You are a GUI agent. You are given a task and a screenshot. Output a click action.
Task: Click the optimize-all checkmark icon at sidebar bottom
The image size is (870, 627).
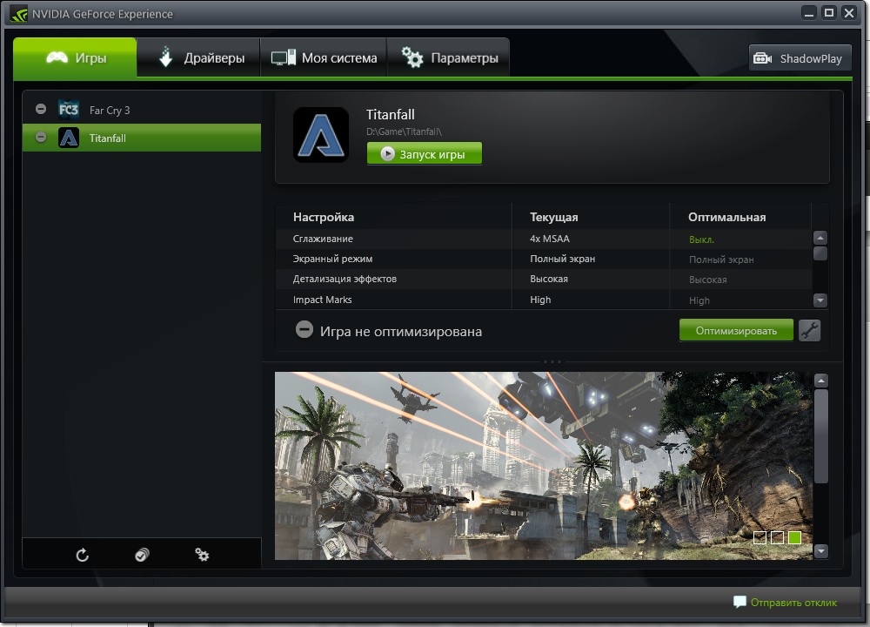(142, 555)
